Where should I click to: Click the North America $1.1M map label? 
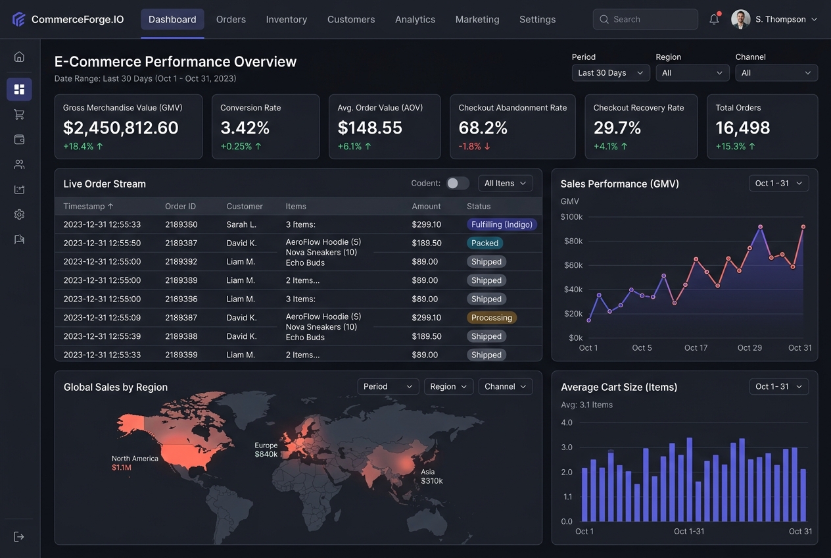tap(135, 463)
